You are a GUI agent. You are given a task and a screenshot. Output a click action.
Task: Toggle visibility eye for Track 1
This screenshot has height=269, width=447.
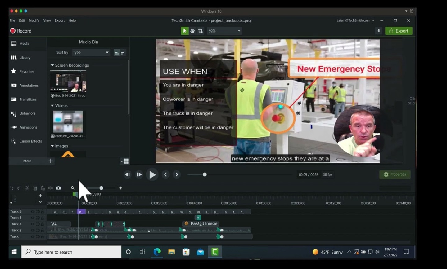[x=32, y=236]
